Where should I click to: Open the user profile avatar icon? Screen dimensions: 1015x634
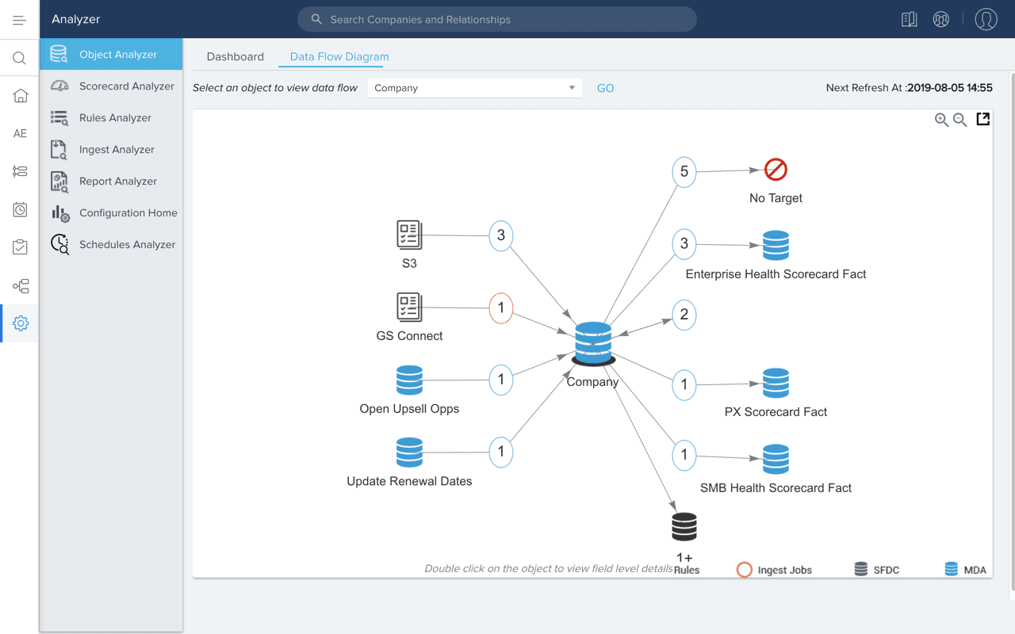coord(986,19)
